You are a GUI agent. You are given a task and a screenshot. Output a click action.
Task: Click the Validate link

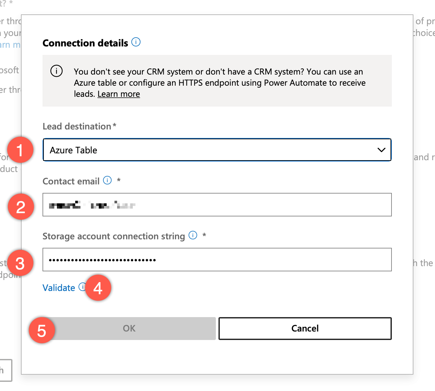(59, 288)
